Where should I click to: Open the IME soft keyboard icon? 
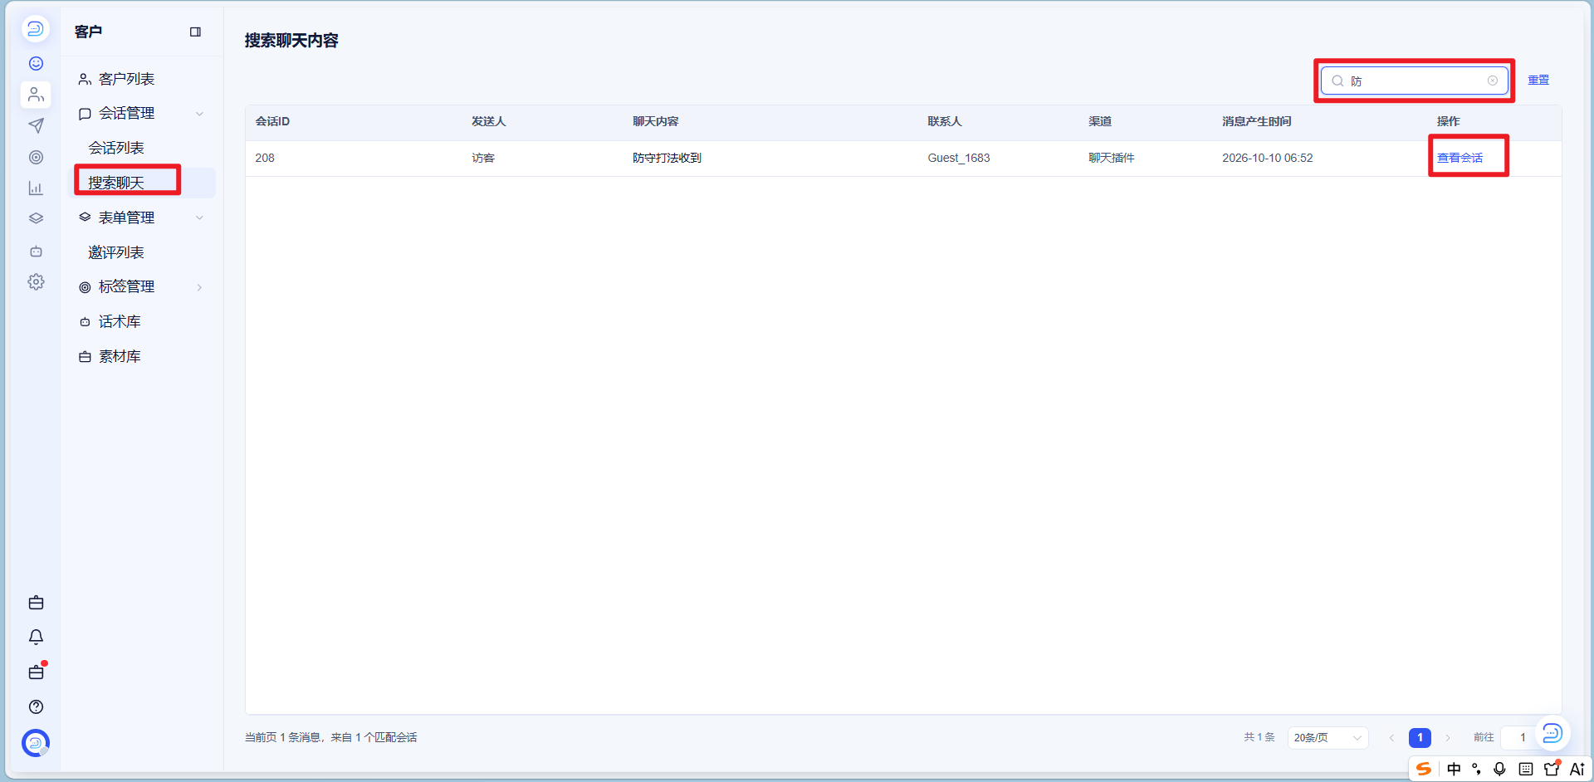pyautogui.click(x=1525, y=769)
